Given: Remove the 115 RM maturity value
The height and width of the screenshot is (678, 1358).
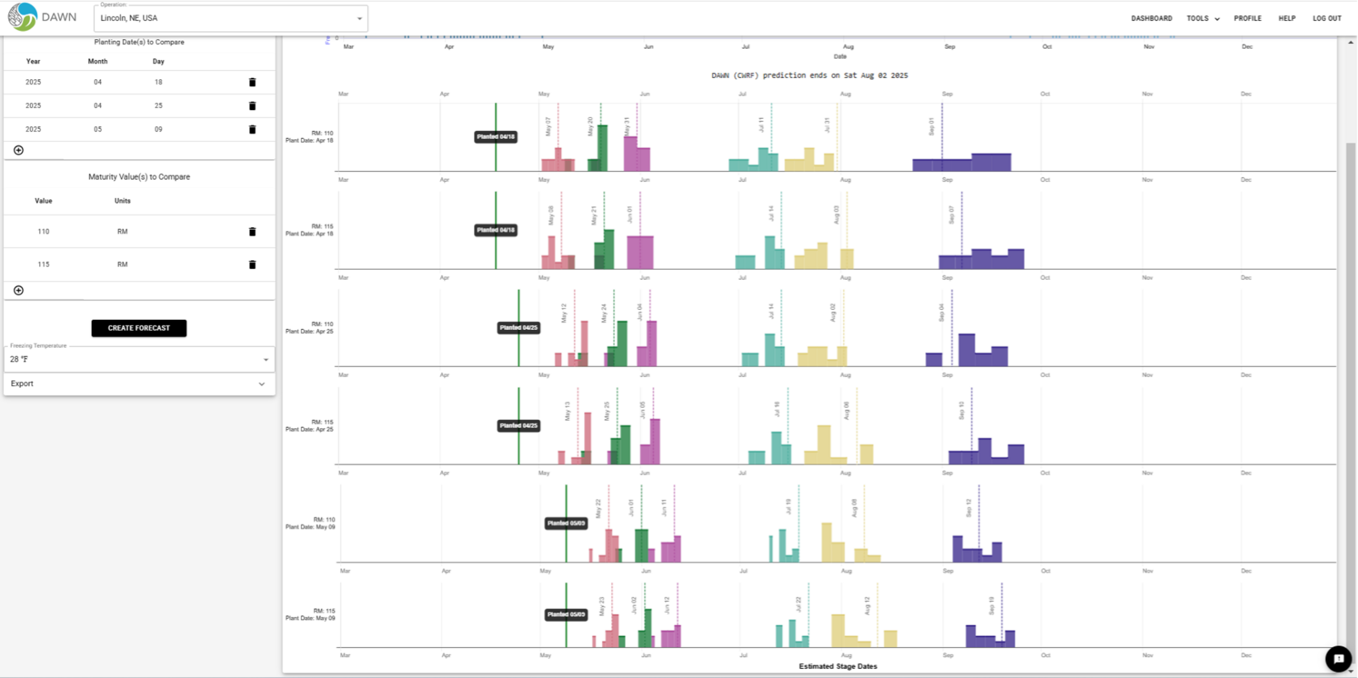Looking at the screenshot, I should coord(253,264).
